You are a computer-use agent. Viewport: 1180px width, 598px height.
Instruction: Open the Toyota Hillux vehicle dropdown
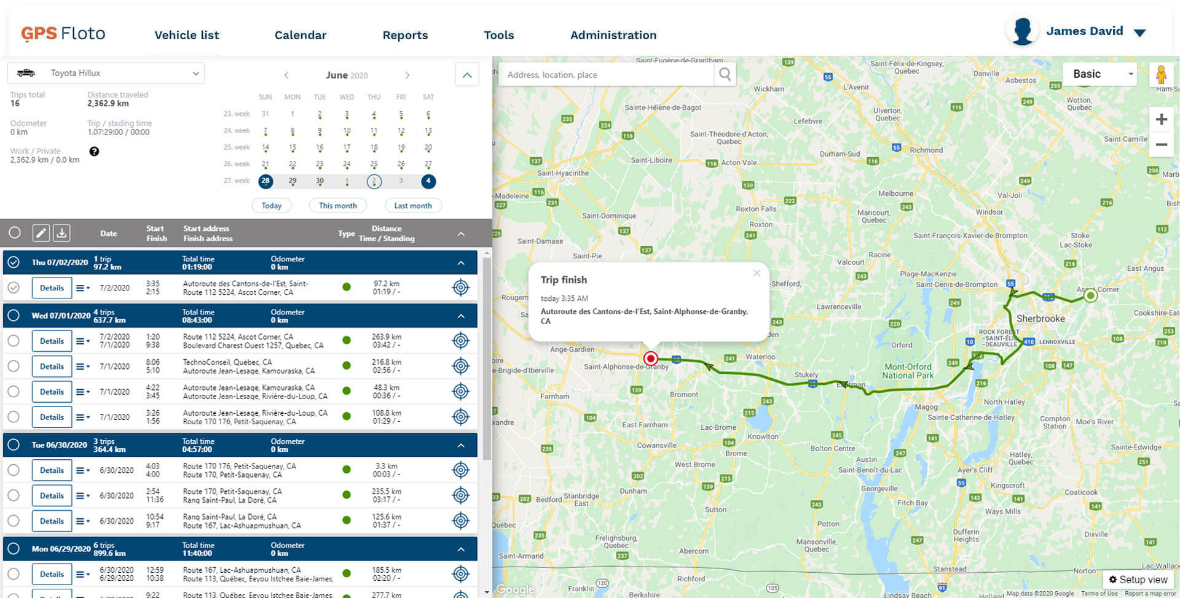pyautogui.click(x=106, y=73)
